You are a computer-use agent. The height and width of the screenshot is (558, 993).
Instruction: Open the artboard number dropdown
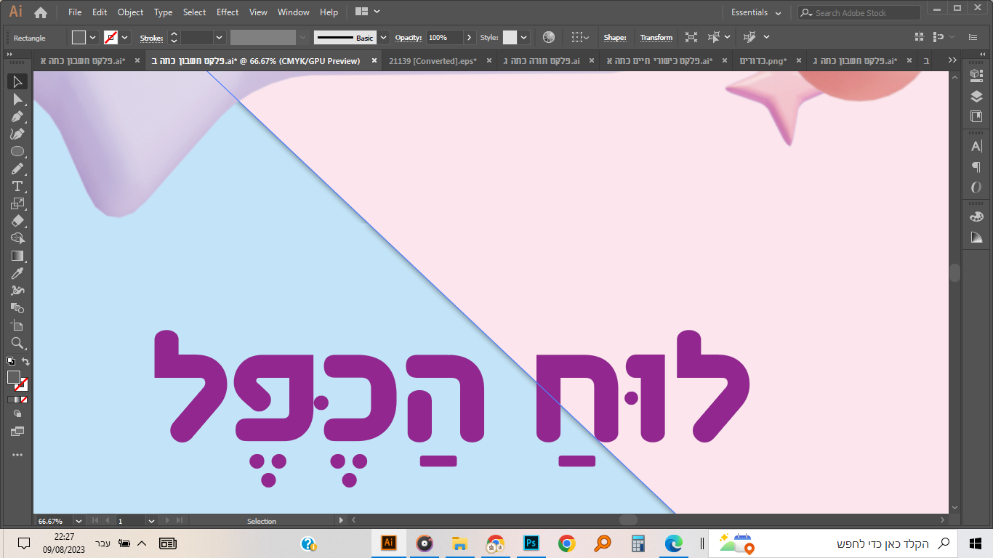pyautogui.click(x=151, y=521)
